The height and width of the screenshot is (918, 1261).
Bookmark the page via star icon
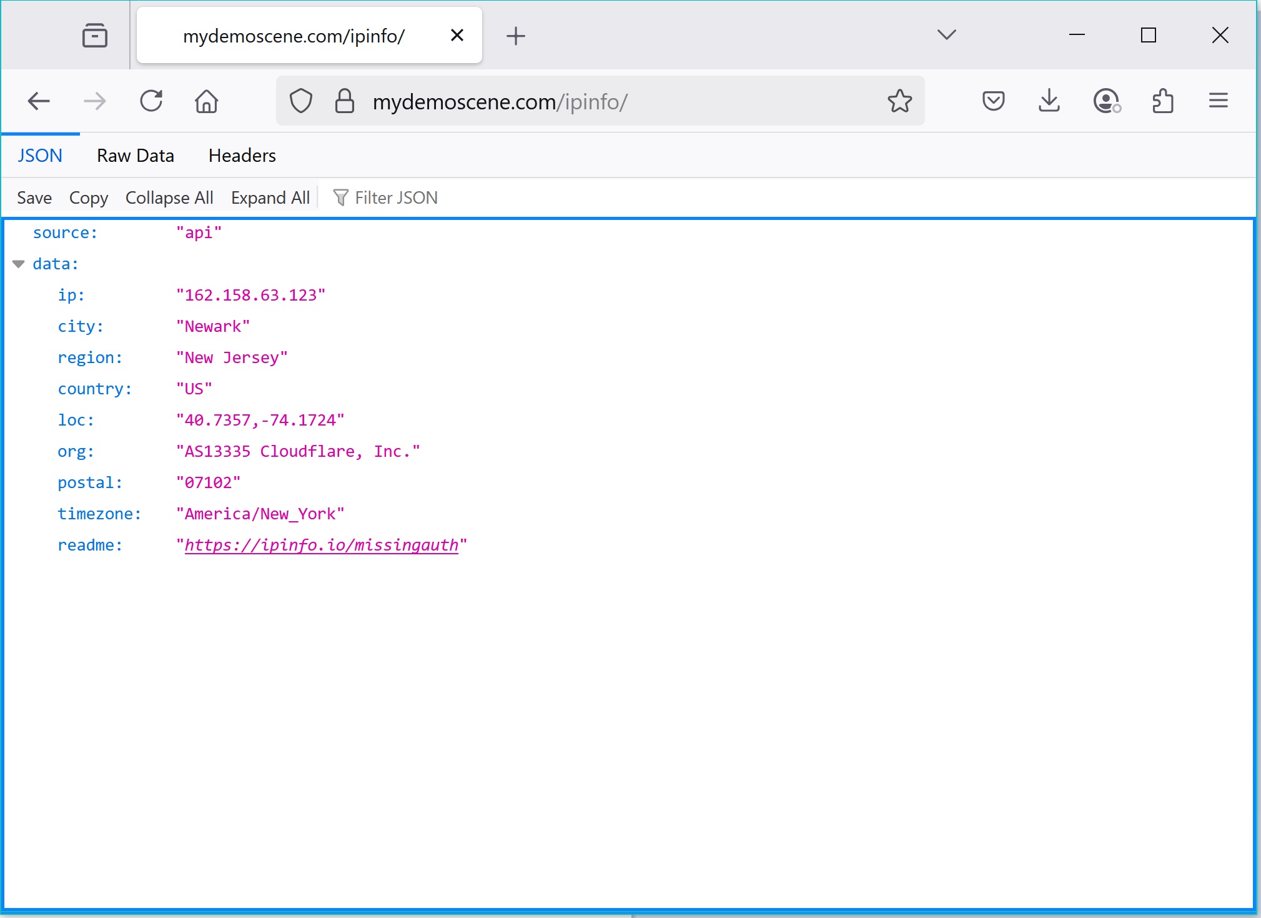tap(899, 101)
